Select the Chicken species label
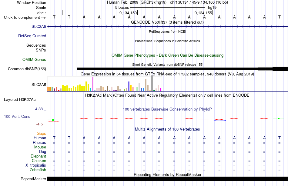288x186 pixels. point(39,161)
